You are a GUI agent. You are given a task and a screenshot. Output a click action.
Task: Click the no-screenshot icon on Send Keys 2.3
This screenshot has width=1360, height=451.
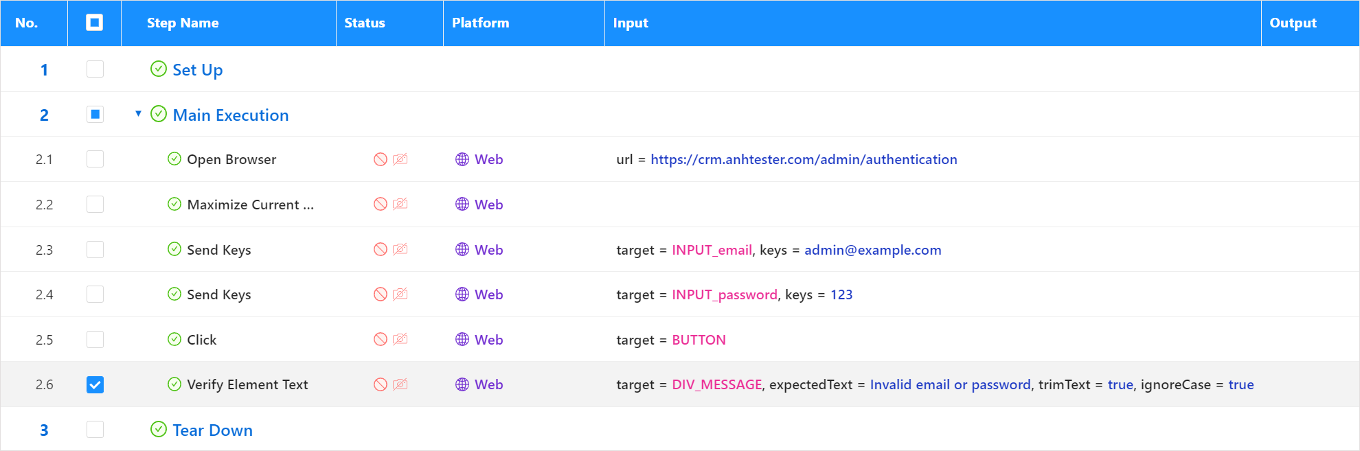[x=400, y=249]
